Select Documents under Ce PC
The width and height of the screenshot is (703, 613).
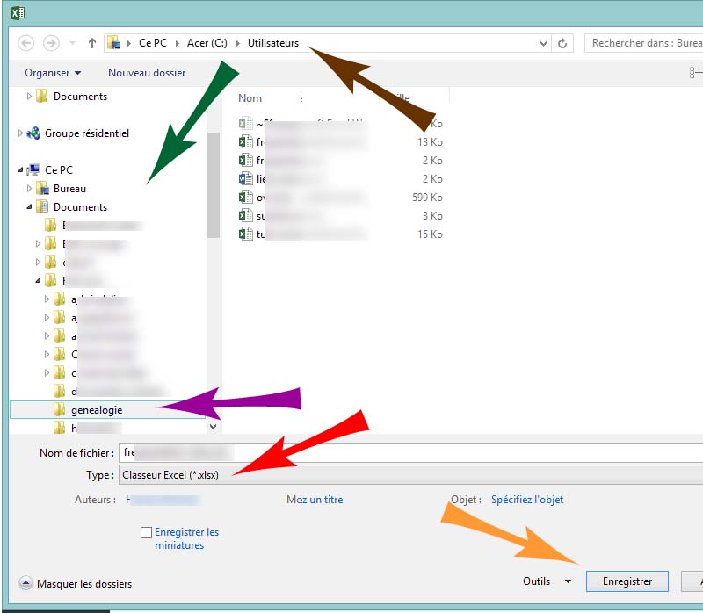pyautogui.click(x=80, y=207)
